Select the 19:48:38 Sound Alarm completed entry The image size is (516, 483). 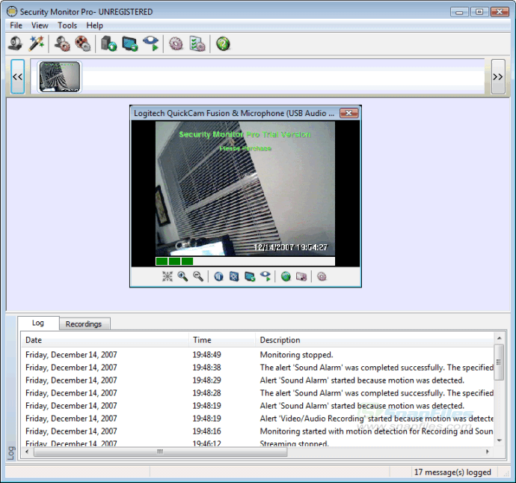click(258, 368)
